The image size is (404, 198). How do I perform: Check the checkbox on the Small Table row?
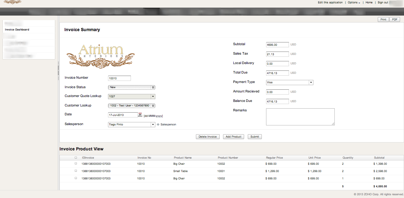[76, 171]
